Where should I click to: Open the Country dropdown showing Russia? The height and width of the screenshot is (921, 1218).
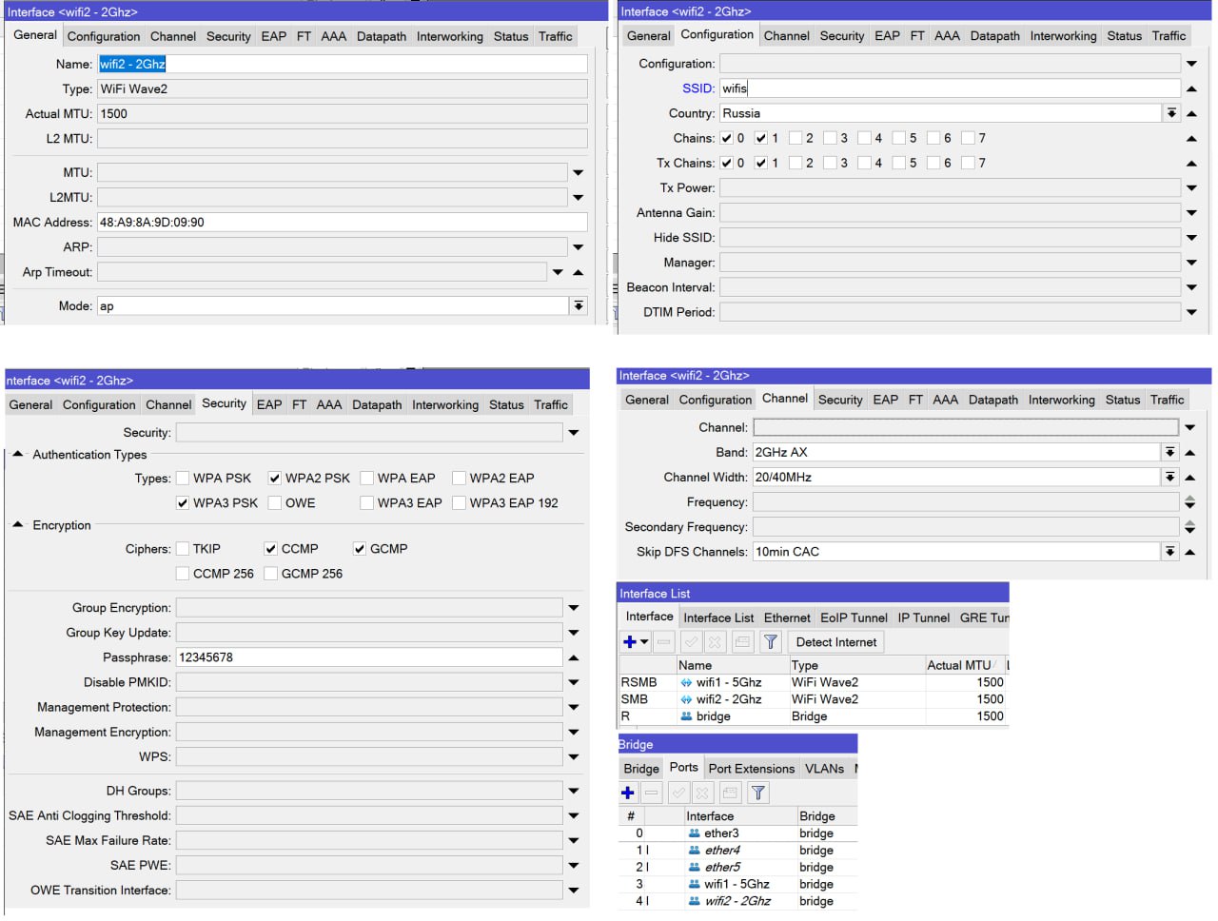tap(1171, 113)
